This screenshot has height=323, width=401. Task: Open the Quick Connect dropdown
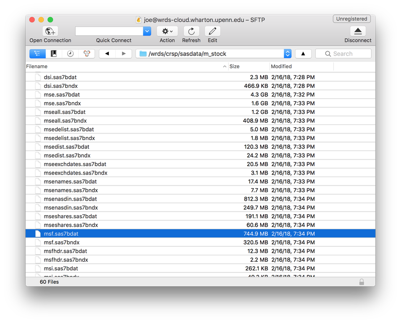point(146,31)
